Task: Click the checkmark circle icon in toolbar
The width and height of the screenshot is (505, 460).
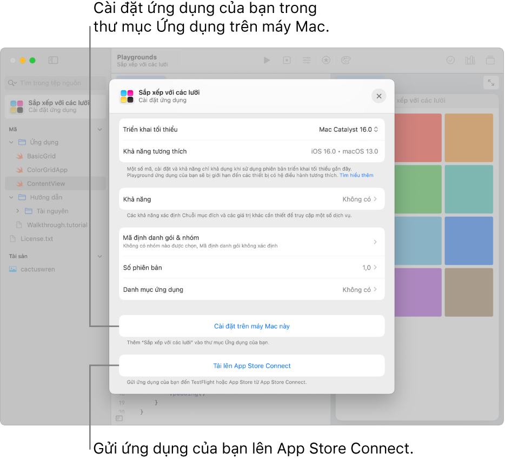Action: point(450,60)
